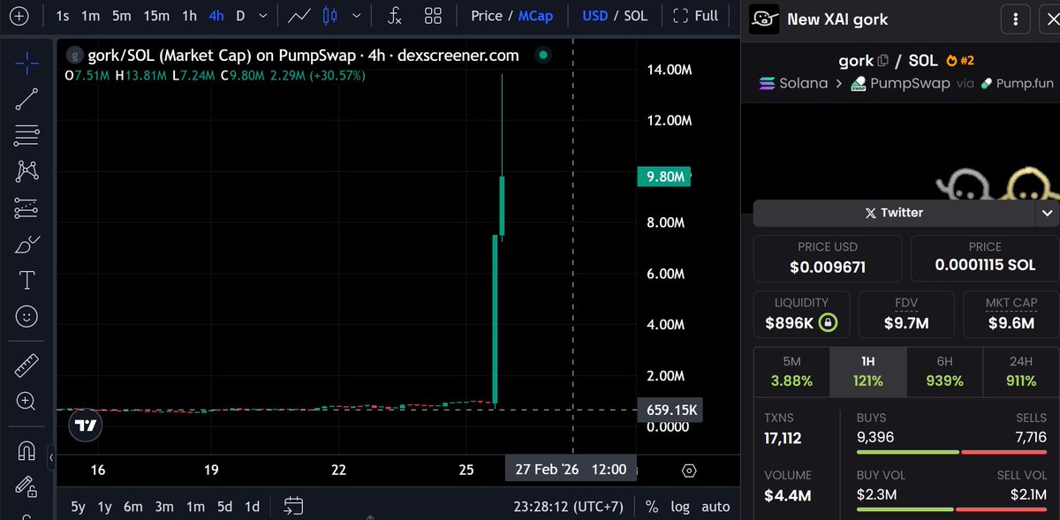Viewport: 1060px width, 520px height.
Task: Set chart range to 5y
Action: 79,507
